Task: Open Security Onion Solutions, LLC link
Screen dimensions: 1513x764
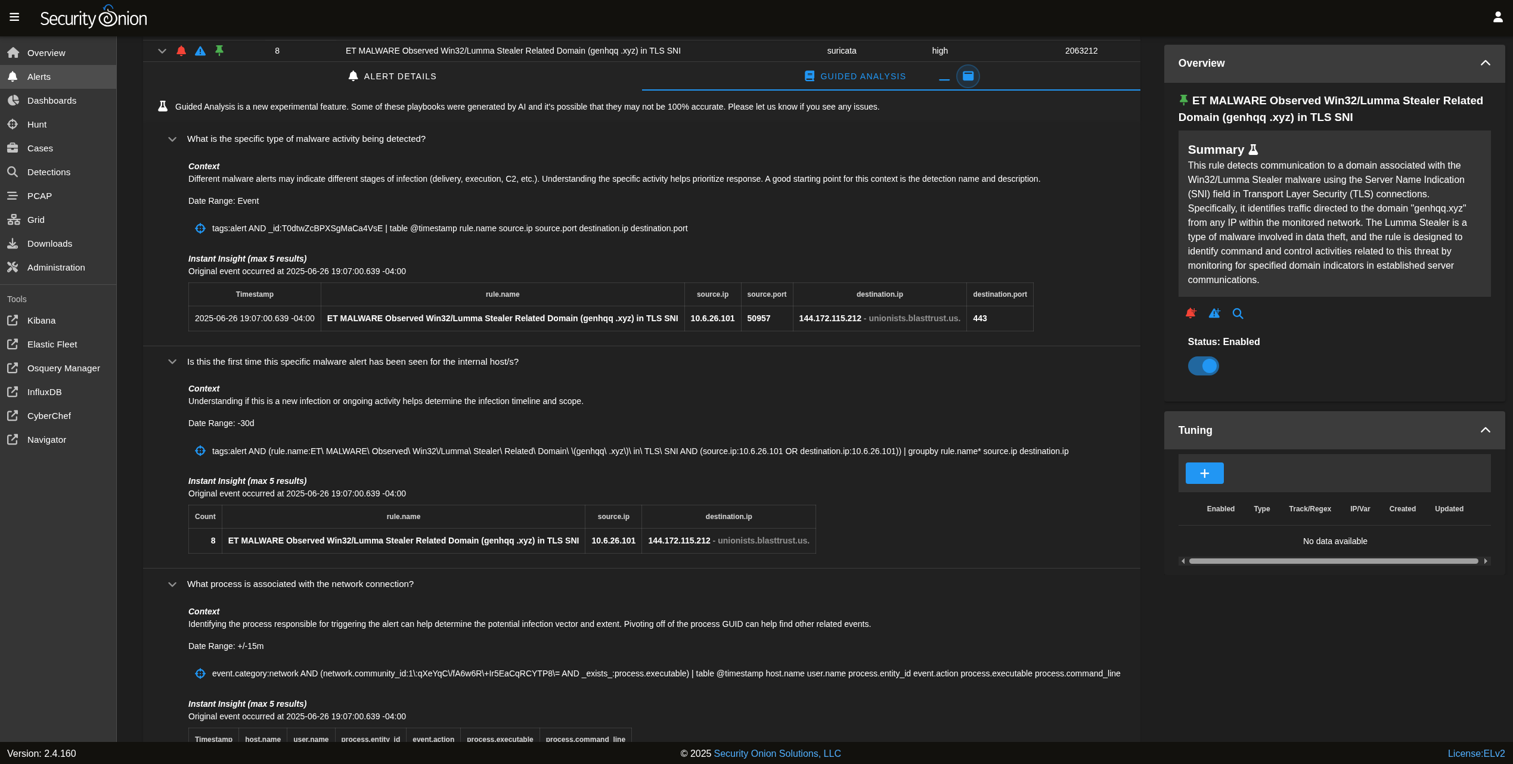Action: pyautogui.click(x=777, y=753)
